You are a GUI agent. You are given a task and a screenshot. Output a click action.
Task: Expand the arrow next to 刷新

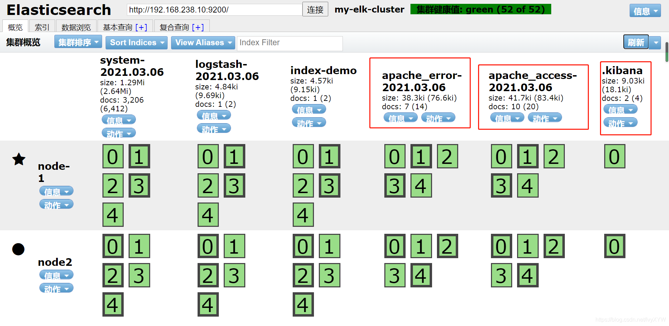pos(655,43)
